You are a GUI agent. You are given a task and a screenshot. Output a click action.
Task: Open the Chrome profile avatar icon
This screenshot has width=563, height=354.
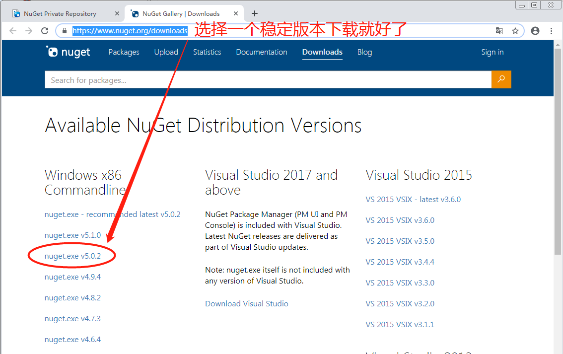535,31
